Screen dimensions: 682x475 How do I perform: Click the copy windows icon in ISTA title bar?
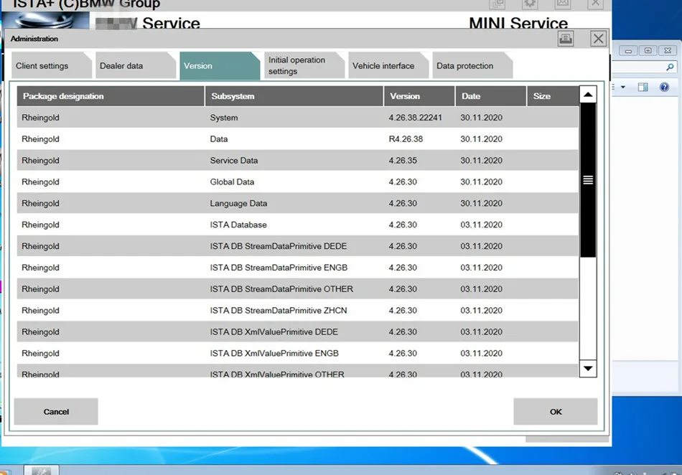(498, 4)
